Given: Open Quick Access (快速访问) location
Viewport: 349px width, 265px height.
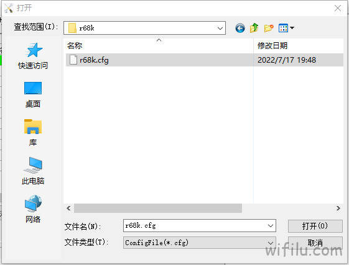Looking at the screenshot, I should 33,56.
